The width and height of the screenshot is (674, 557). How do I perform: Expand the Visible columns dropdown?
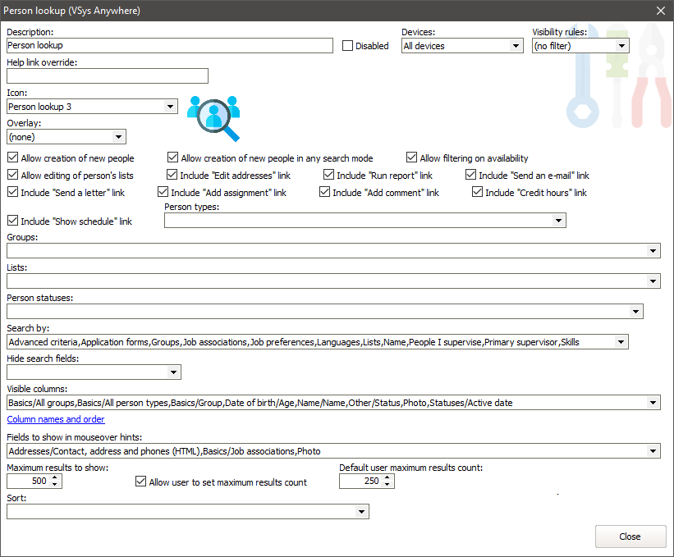coord(653,403)
